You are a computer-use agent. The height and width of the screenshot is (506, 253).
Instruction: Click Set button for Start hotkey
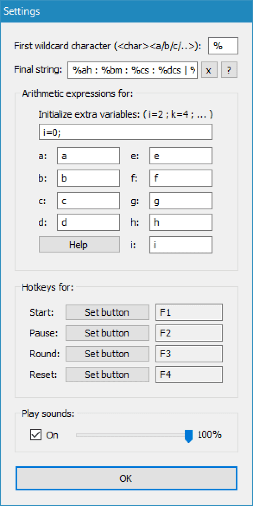107,312
